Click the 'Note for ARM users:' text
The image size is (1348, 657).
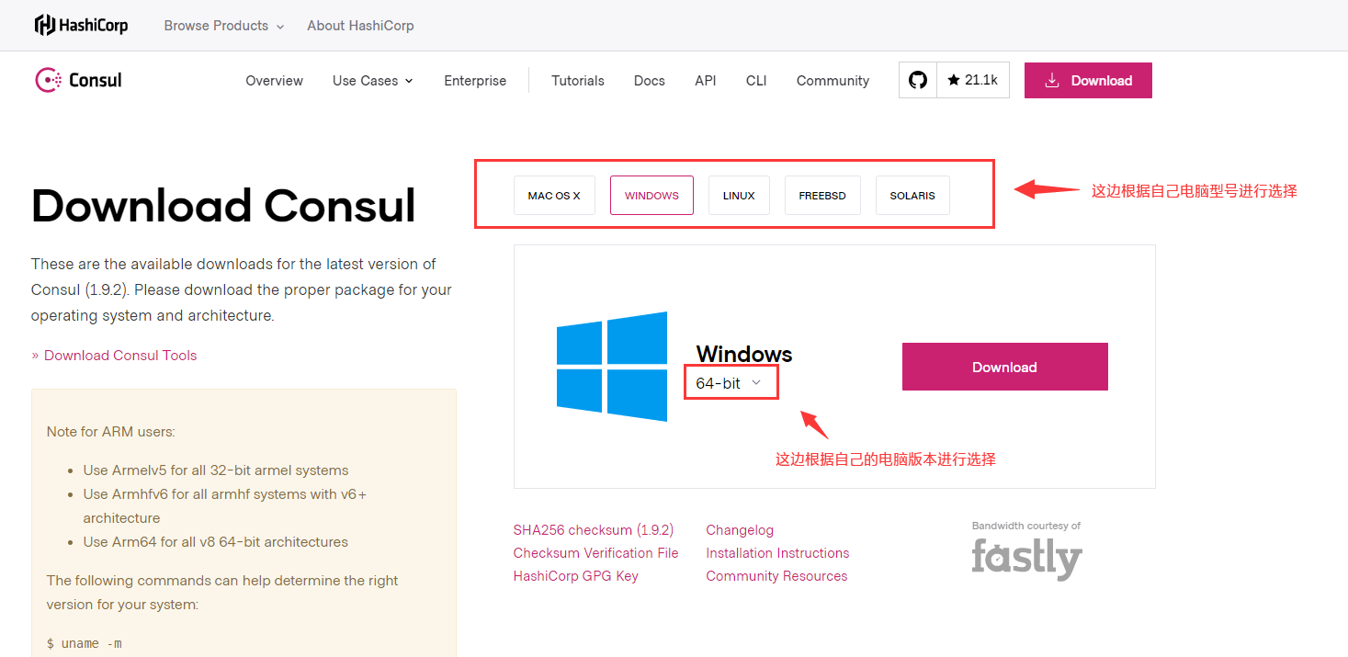pos(110,432)
